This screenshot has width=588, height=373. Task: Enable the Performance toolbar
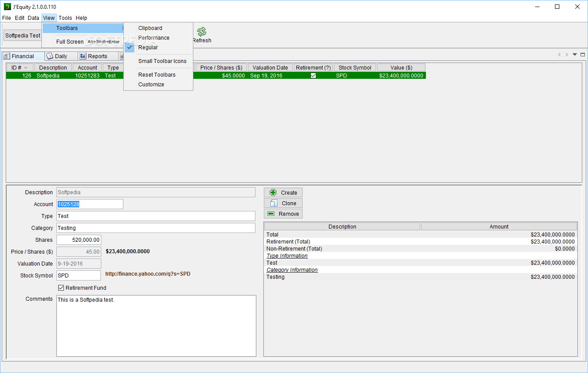[x=158, y=37]
